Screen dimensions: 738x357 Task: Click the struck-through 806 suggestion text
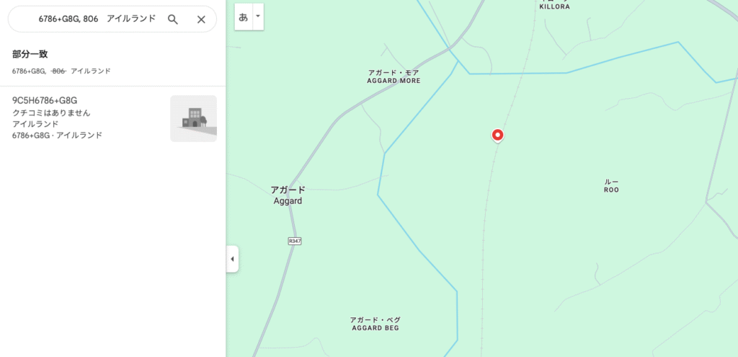[58, 71]
